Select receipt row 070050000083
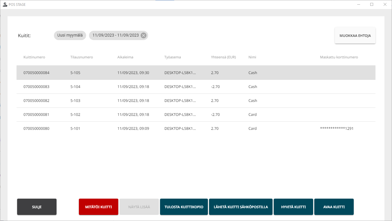Viewport: 392px width, 221px height. click(37, 87)
